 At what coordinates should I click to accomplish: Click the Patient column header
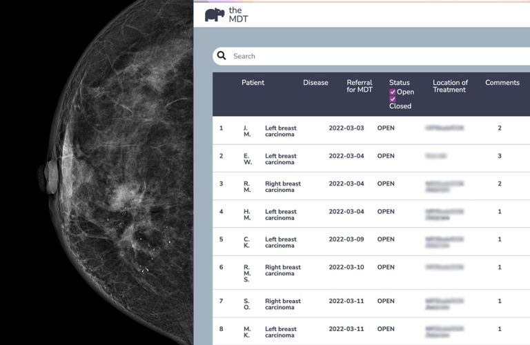pos(253,82)
